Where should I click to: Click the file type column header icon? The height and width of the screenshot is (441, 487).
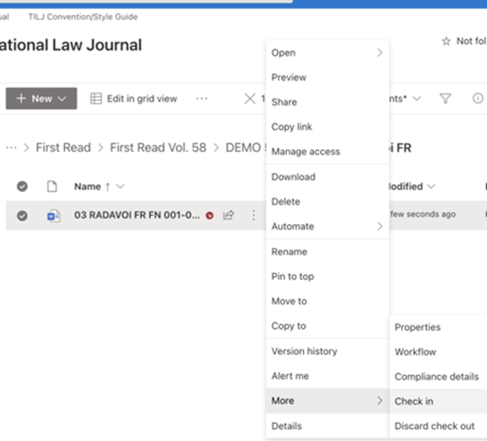pos(52,187)
